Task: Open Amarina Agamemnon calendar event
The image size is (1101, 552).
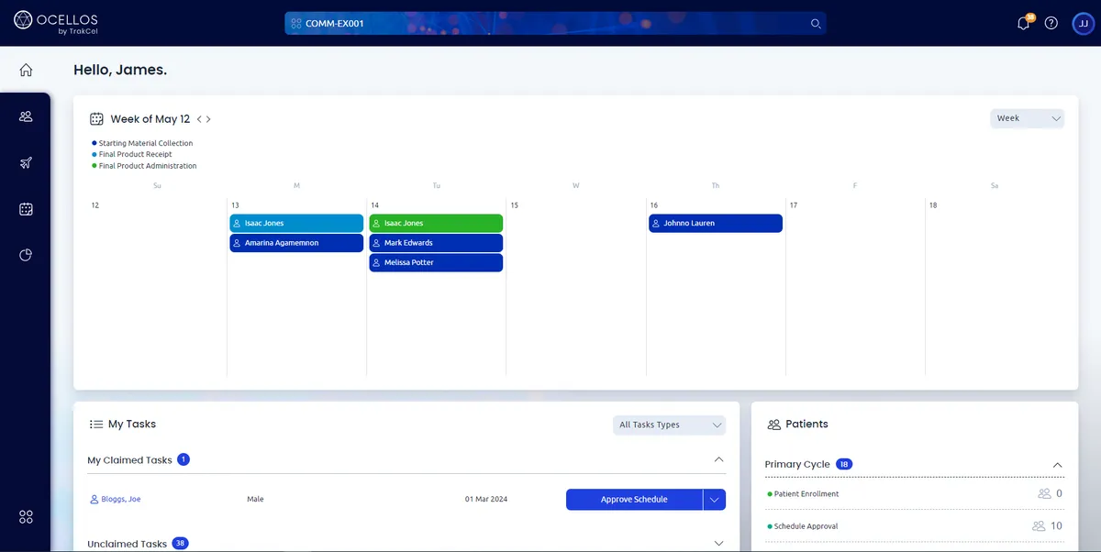Action: coord(296,243)
